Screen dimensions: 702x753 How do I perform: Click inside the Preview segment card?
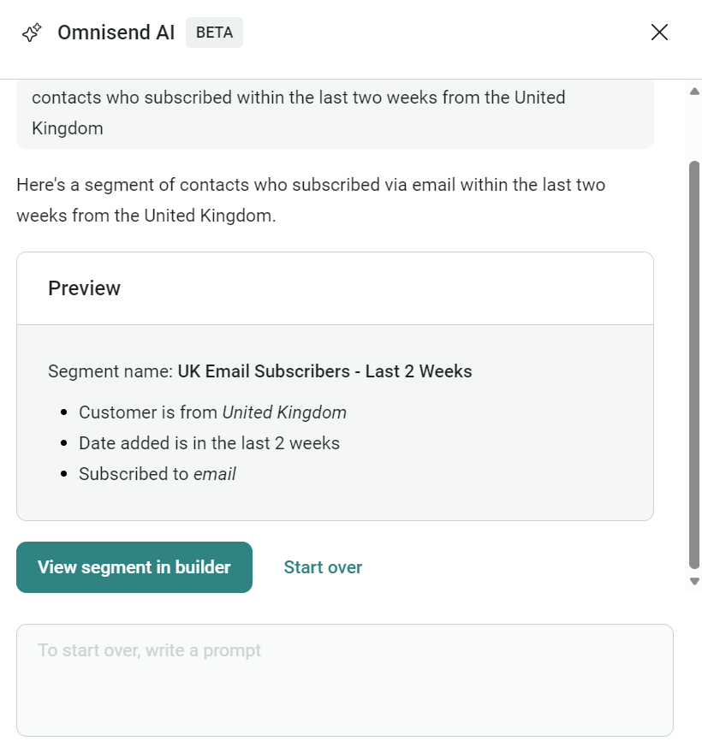tap(335, 419)
